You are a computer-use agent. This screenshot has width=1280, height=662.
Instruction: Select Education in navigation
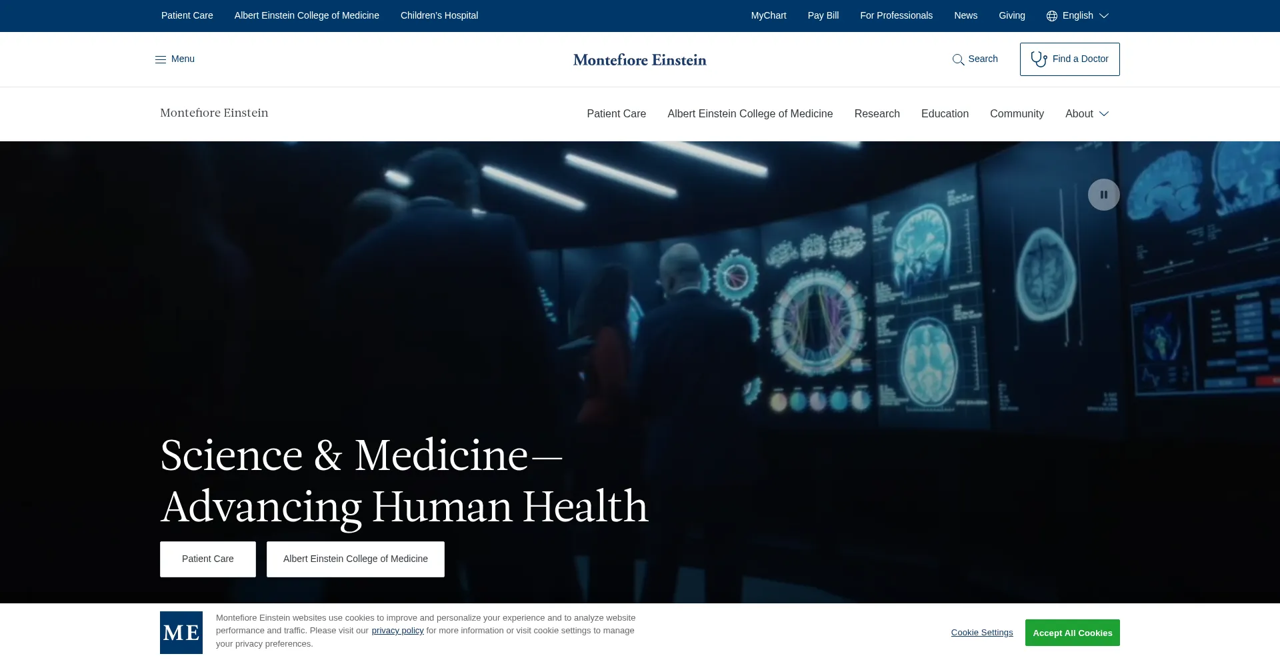coord(945,114)
